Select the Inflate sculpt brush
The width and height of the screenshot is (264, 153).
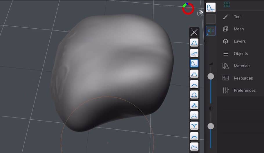coord(194,95)
